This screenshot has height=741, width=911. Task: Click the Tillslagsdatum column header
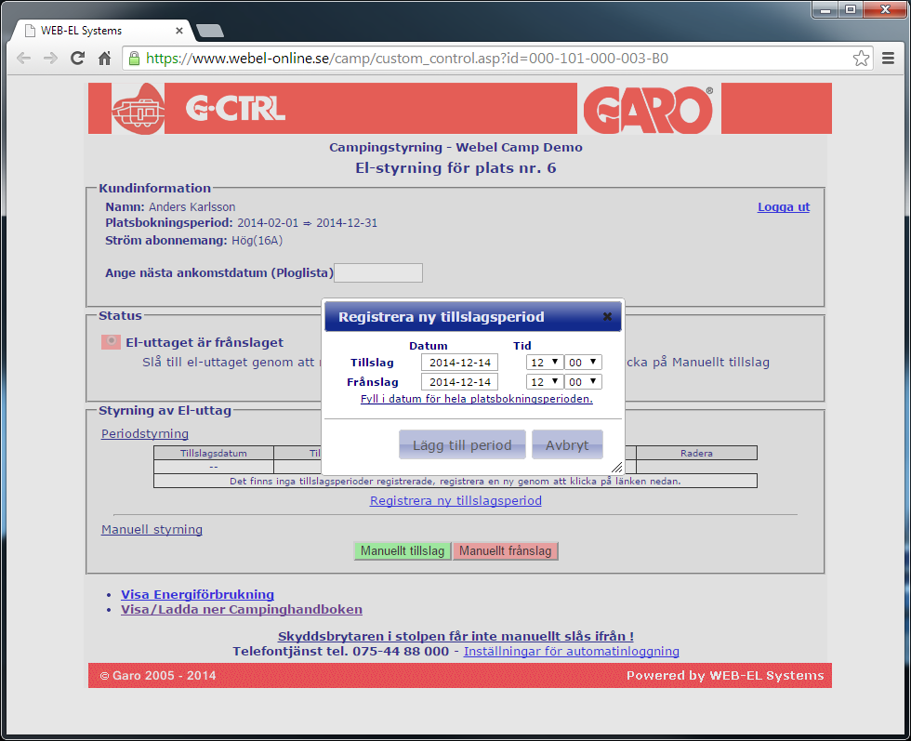click(x=213, y=454)
